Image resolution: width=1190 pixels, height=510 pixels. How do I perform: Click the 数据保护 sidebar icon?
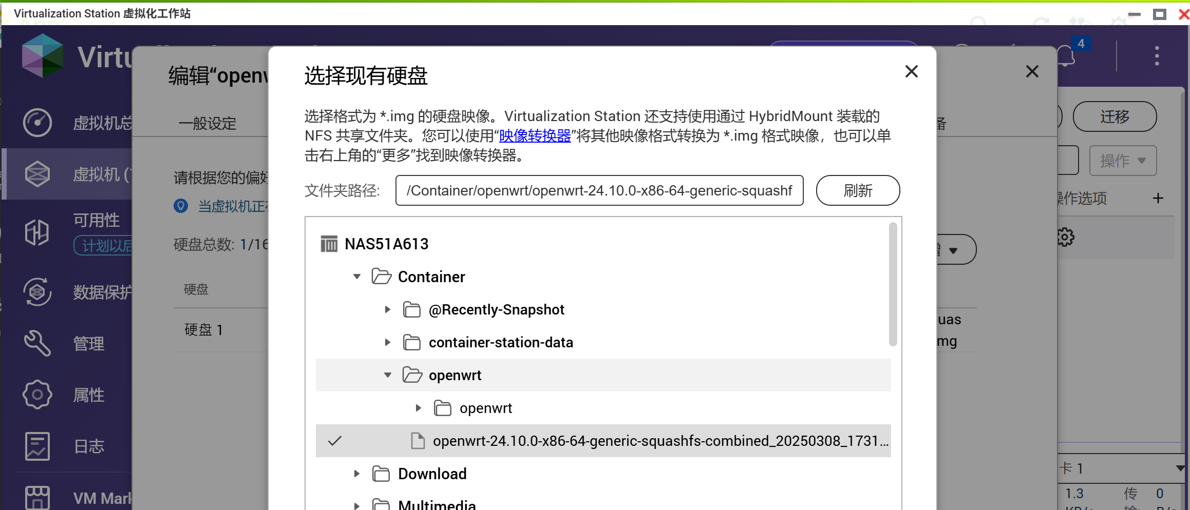pyautogui.click(x=36, y=291)
